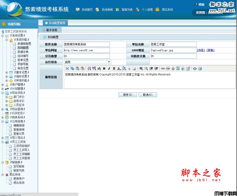Click the insert anchor icon in editor

173,68
